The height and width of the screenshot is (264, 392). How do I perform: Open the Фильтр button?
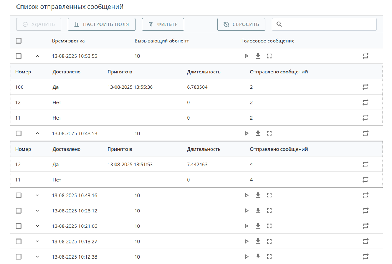click(163, 24)
